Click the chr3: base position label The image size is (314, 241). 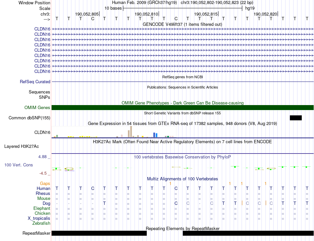[x=45, y=14]
